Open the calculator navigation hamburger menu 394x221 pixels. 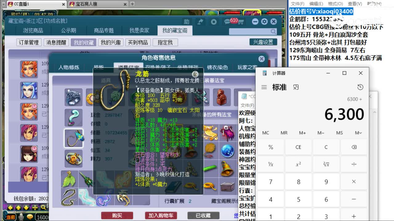click(264, 87)
